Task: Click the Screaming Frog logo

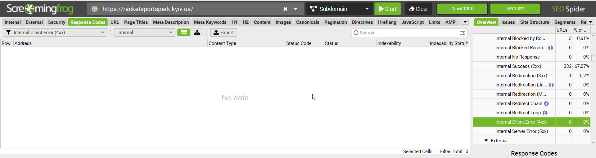Action: 40,9
